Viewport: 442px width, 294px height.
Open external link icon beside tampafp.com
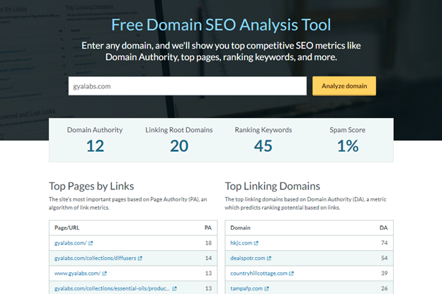coord(266,288)
